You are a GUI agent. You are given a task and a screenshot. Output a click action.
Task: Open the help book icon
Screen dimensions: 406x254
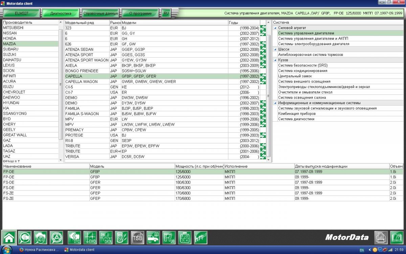[x=397, y=238]
